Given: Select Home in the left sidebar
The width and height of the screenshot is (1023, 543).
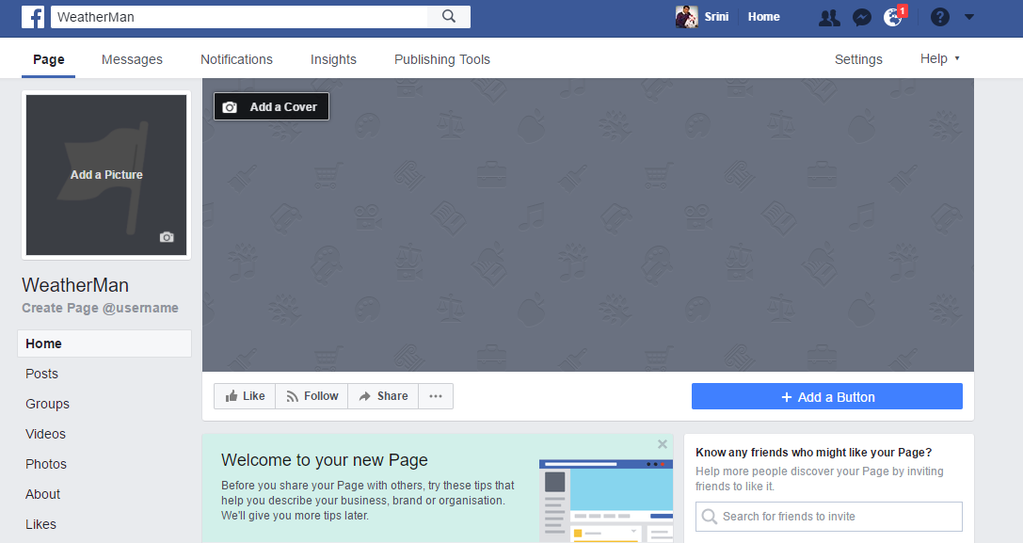Looking at the screenshot, I should pos(104,343).
